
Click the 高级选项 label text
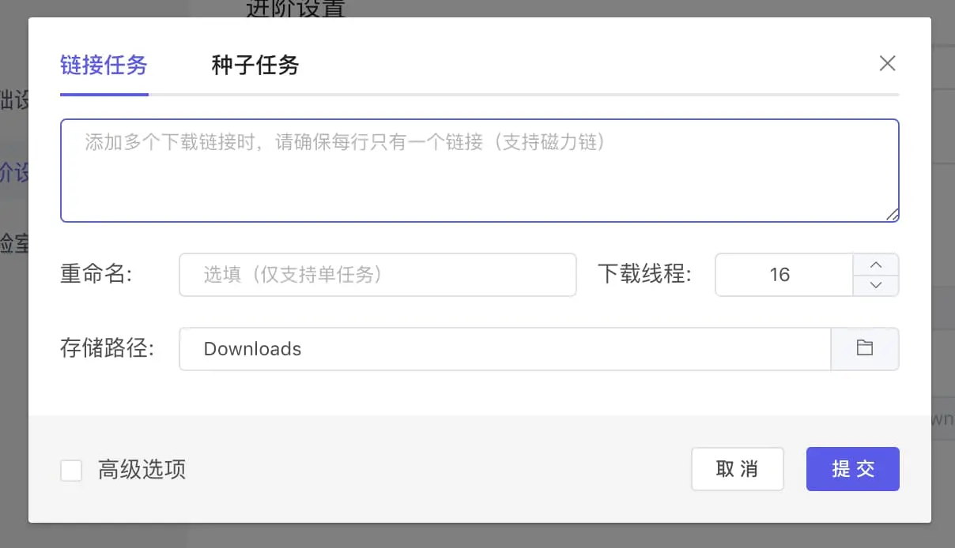[142, 470]
